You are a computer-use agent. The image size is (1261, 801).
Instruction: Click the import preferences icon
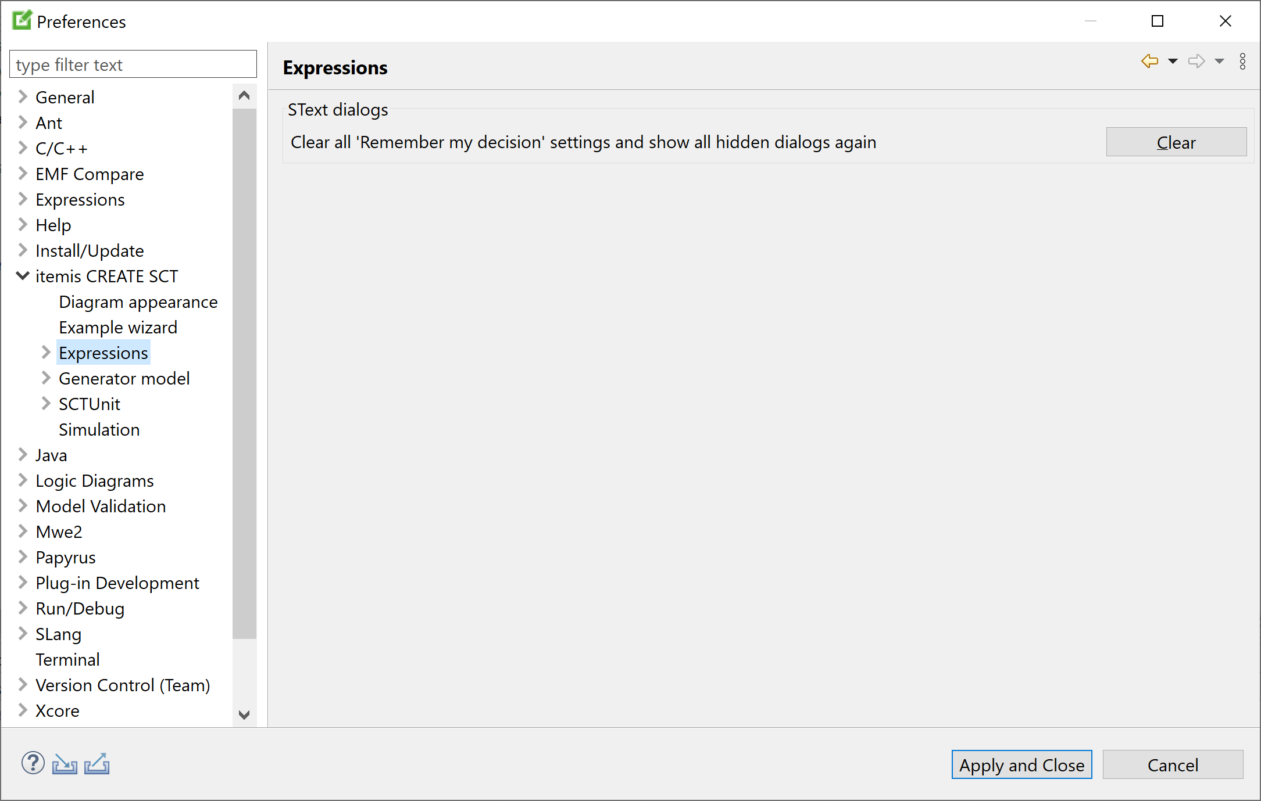pyautogui.click(x=65, y=764)
